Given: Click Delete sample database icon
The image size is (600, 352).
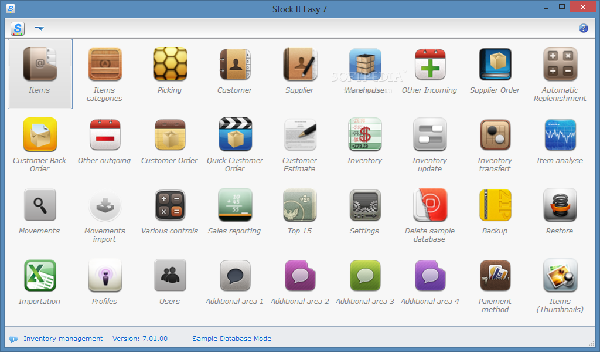Looking at the screenshot, I should [x=430, y=205].
